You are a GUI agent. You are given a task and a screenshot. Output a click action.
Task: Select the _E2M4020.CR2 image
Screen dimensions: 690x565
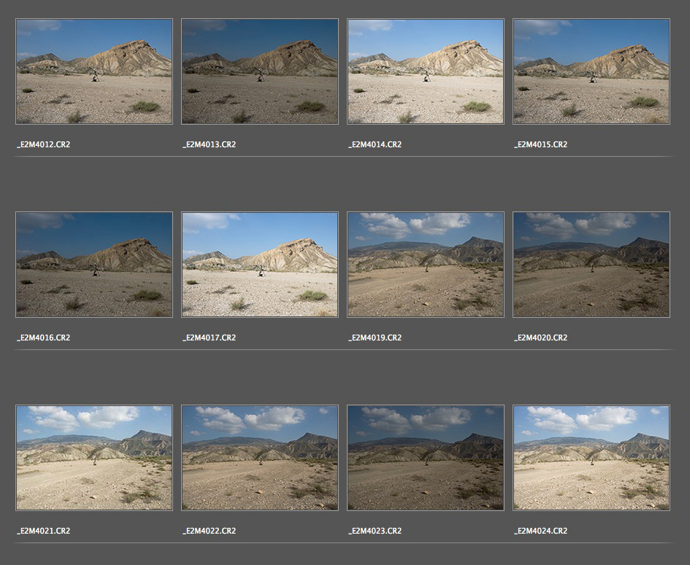coord(591,265)
